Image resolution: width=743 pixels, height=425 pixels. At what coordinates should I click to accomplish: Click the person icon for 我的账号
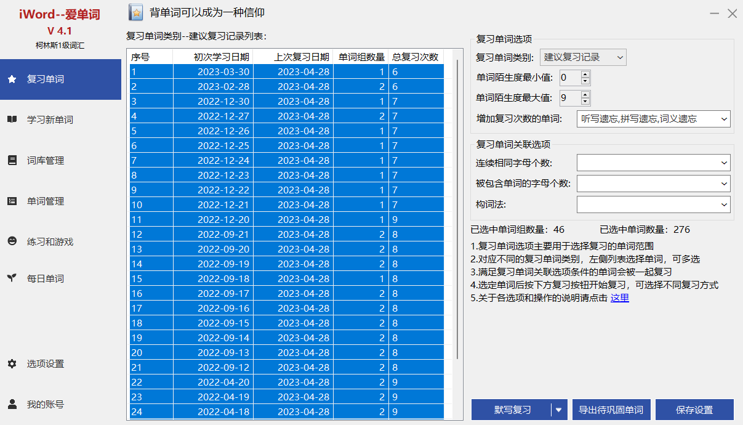coord(12,404)
